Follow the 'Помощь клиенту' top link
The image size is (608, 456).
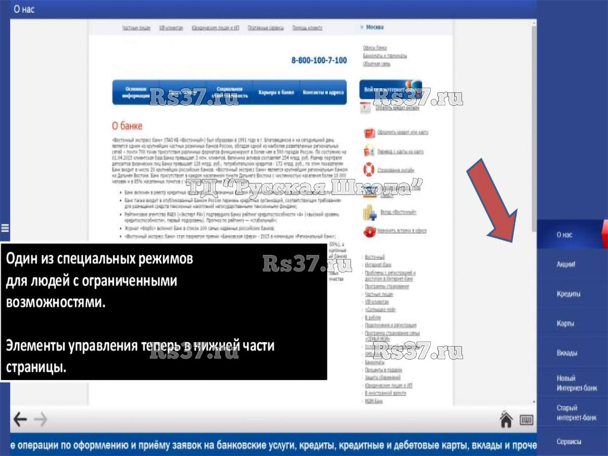click(x=307, y=28)
